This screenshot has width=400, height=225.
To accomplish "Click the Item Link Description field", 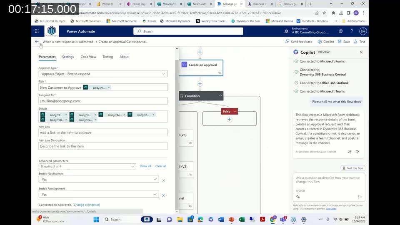I will tap(103, 146).
